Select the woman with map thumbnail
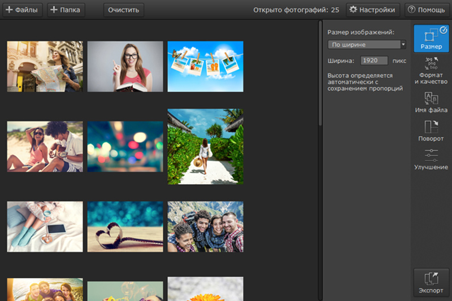The image size is (452, 301). pos(45,67)
